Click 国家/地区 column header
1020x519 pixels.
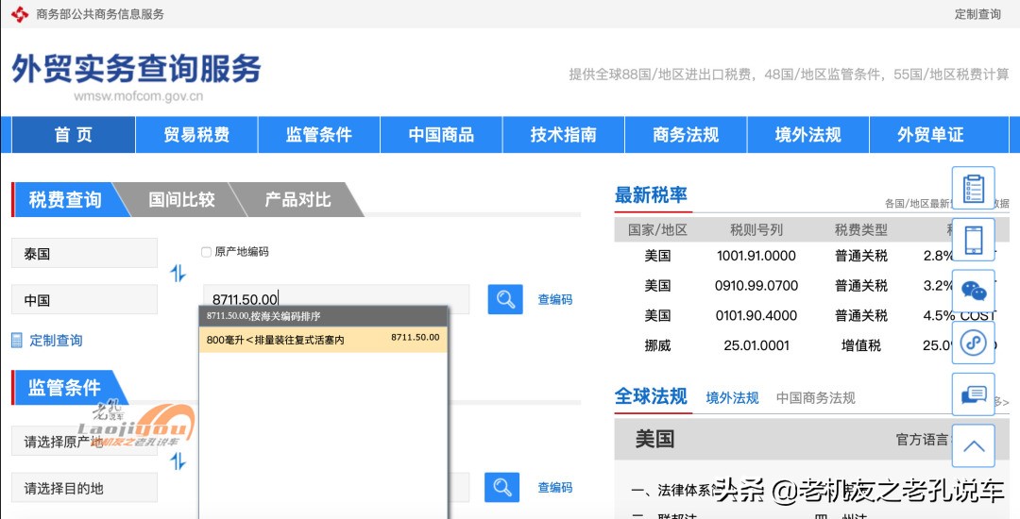pyautogui.click(x=657, y=229)
